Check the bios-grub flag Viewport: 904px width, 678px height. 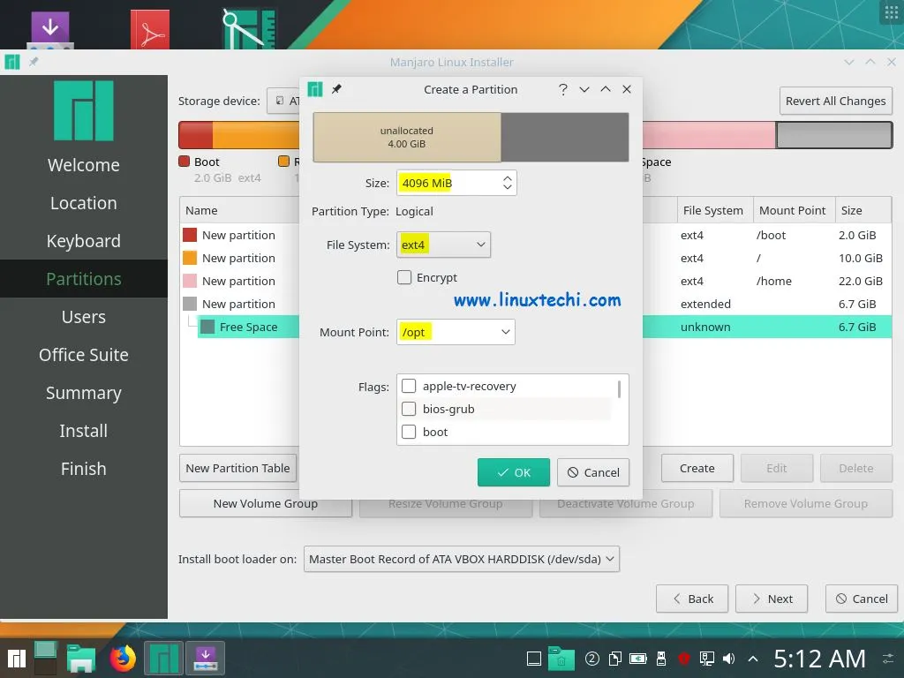(409, 409)
